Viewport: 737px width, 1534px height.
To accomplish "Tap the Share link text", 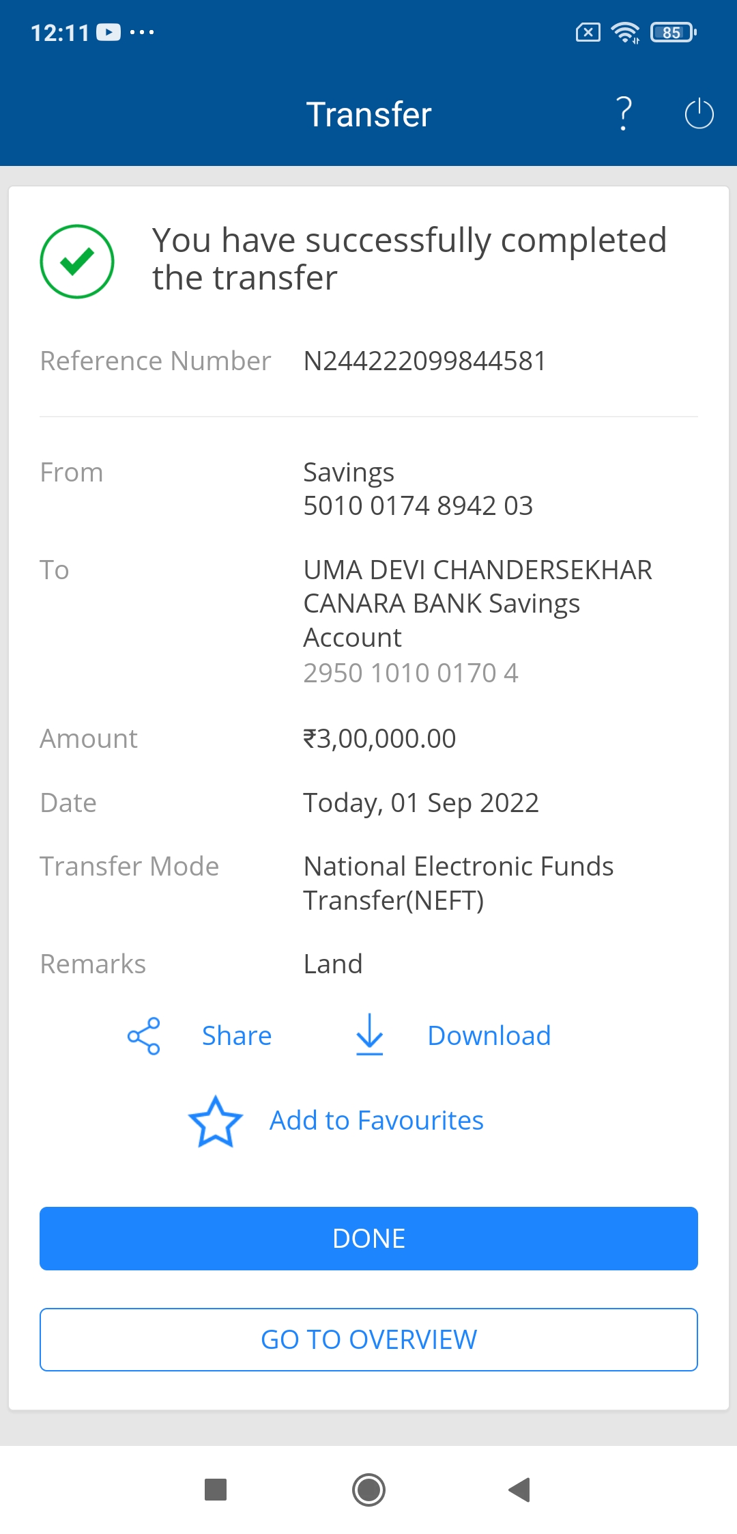I will 237,1036.
